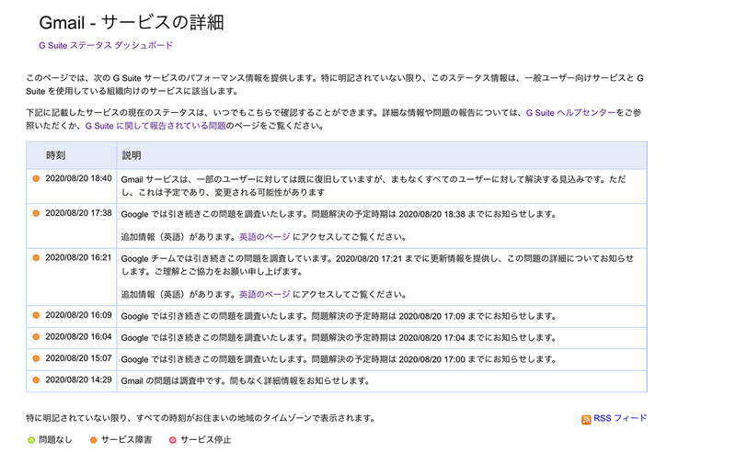
Task: Open G Suite に関して報告されている問題 link
Action: pos(155,126)
